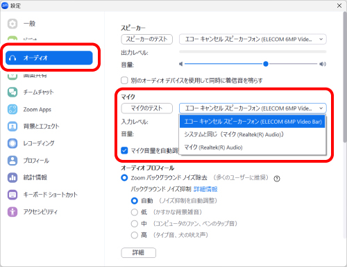
Task: Select the オーディオ settings section
Action: point(49,58)
